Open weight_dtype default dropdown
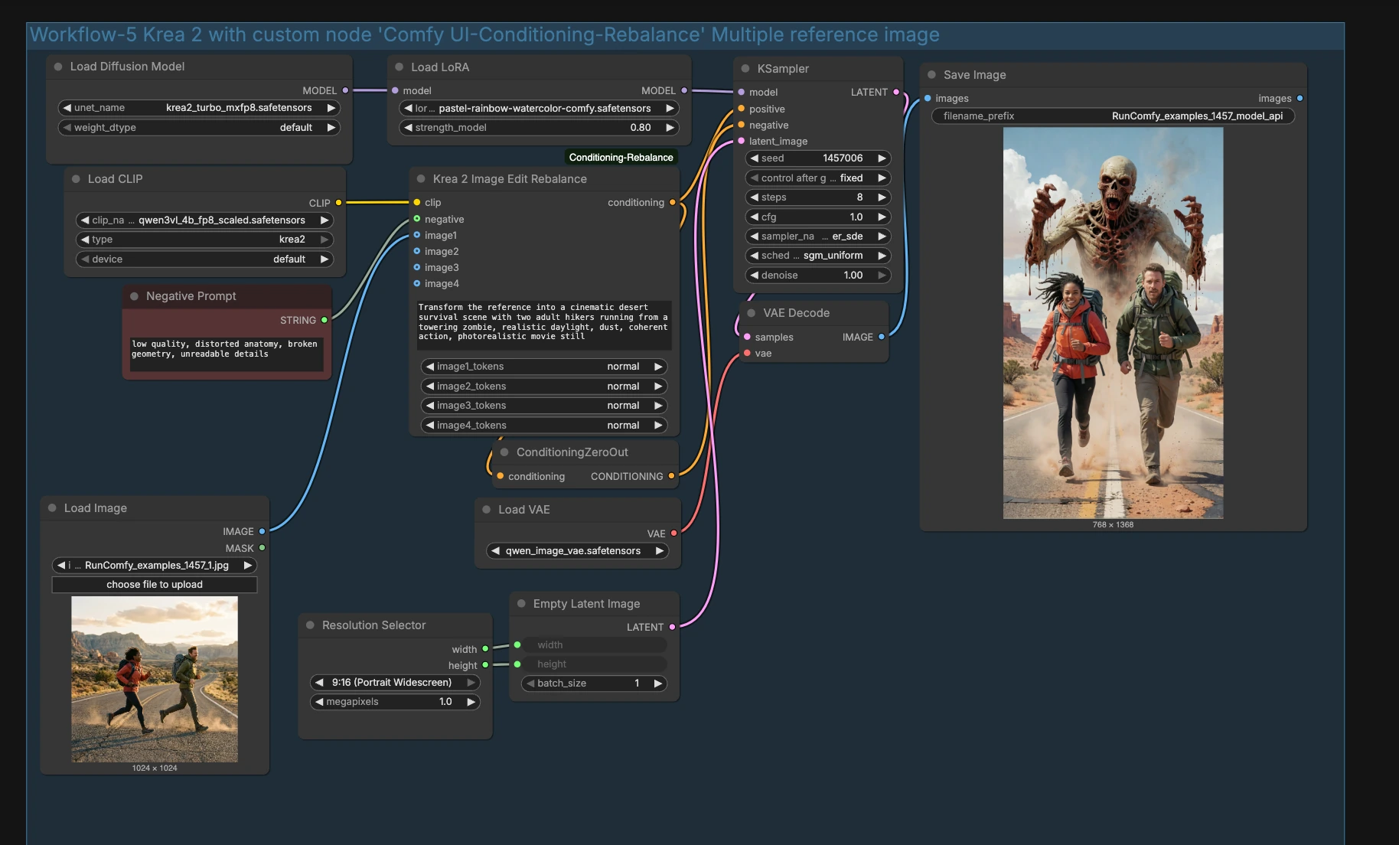This screenshot has width=1399, height=845. [x=199, y=128]
